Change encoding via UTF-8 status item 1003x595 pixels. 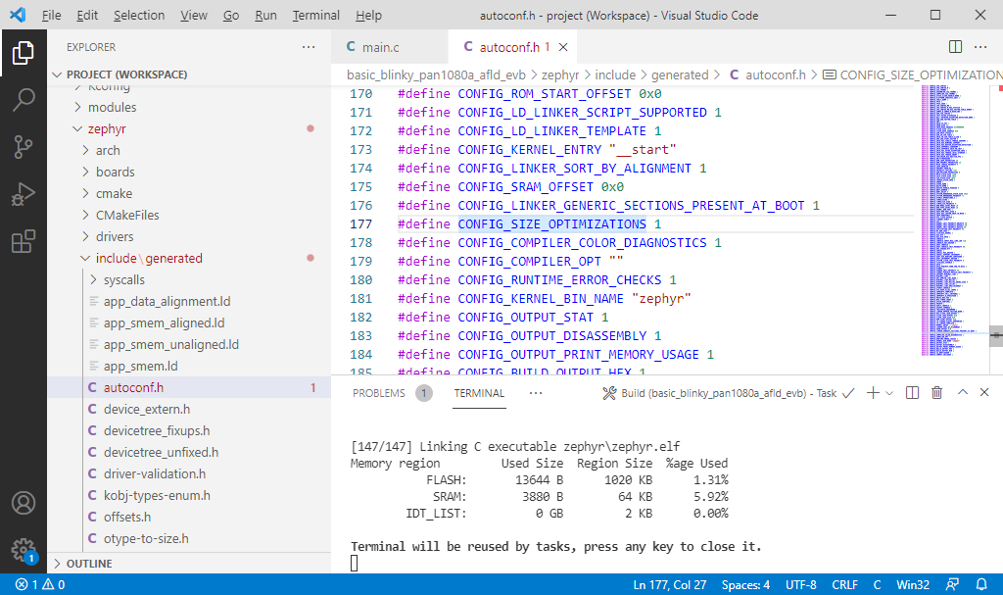(801, 584)
